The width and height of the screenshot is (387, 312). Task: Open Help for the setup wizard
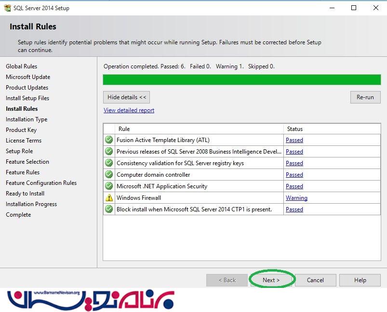[x=360, y=280]
